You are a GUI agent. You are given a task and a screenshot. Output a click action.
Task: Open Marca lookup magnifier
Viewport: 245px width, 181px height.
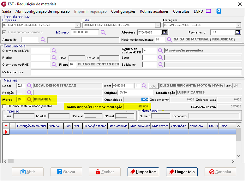29,100
